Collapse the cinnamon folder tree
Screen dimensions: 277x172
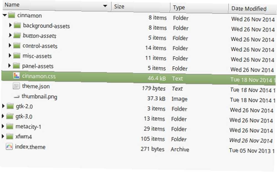tap(4, 15)
